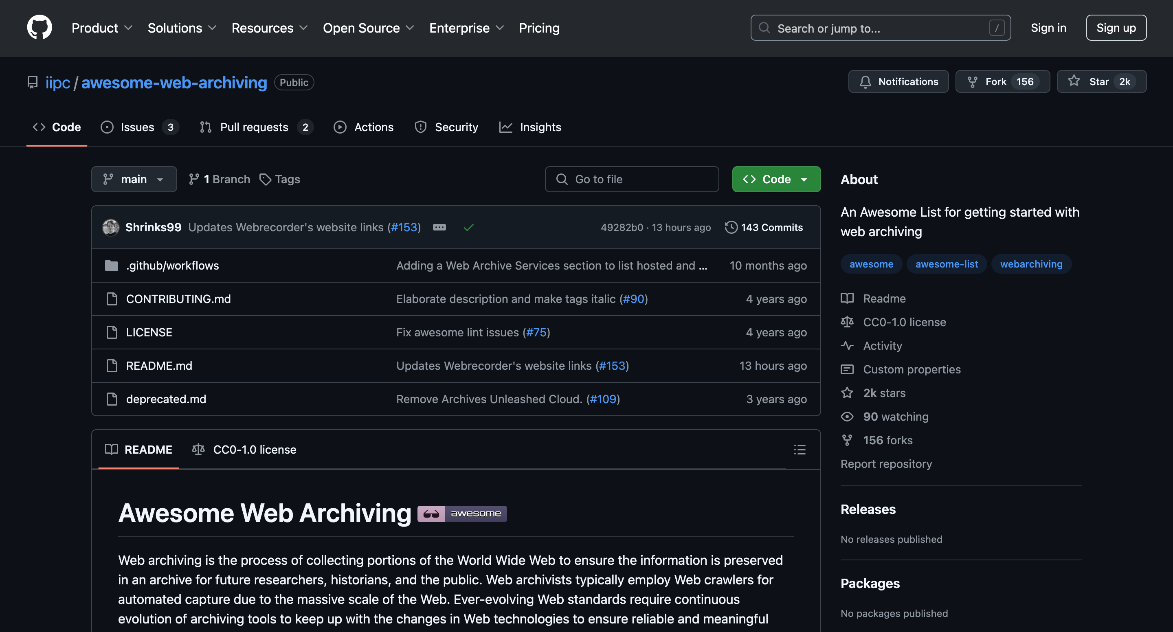This screenshot has height=632, width=1173.
Task: Open the iipc organization link
Action: pos(58,82)
